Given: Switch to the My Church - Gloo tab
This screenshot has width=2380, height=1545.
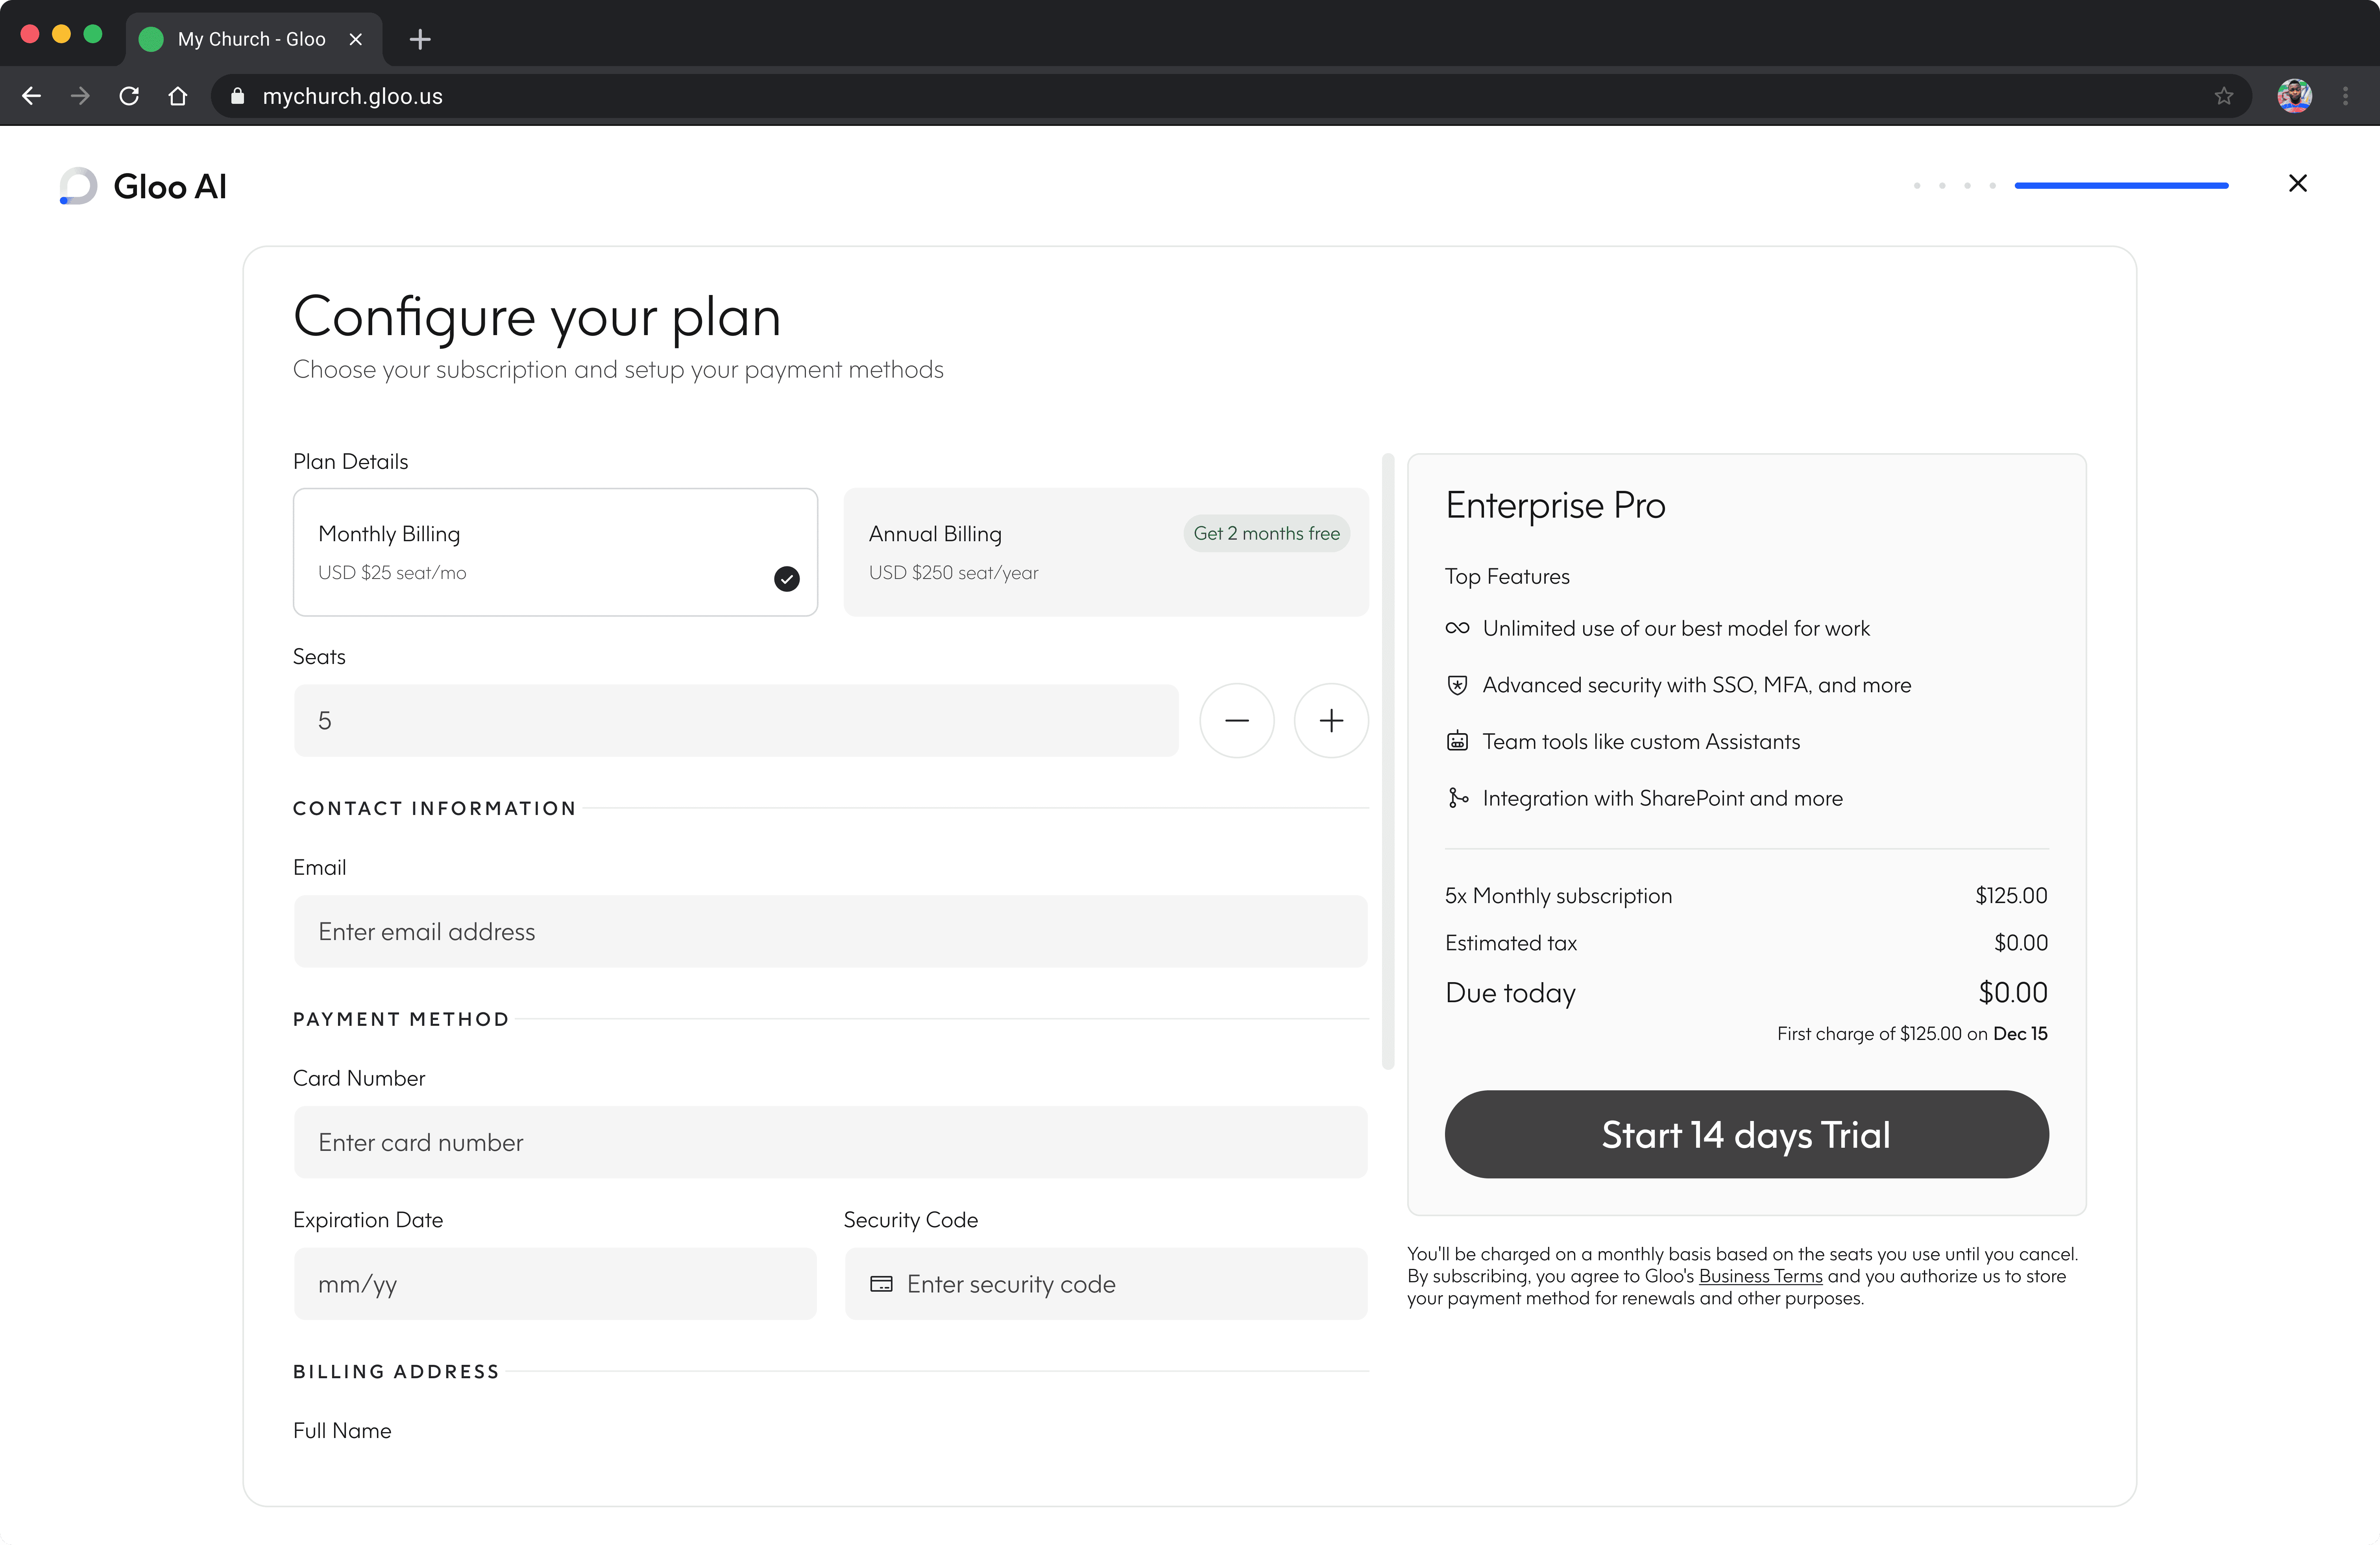Looking at the screenshot, I should click(251, 39).
